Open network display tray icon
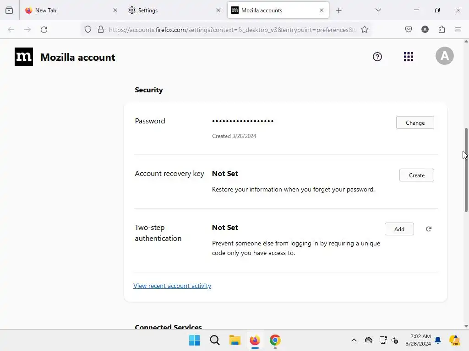Screen dimensions: 469x351 [383, 340]
